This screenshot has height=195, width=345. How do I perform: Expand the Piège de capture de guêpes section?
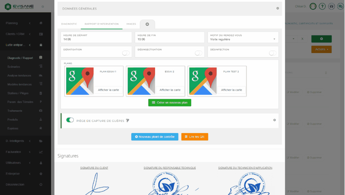click(x=275, y=120)
